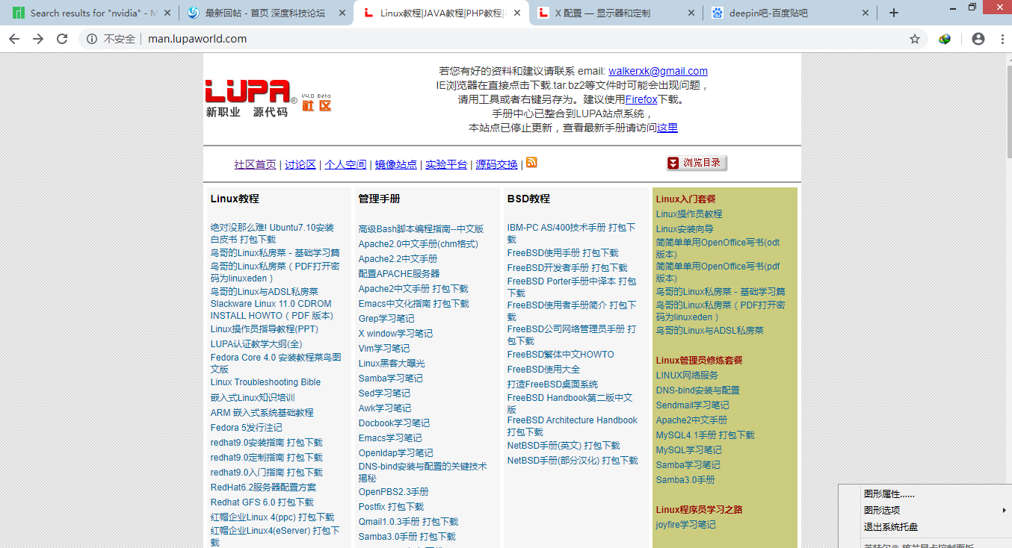Follow the Firefox download link
Screen dimensions: 1012x548
[x=641, y=99]
